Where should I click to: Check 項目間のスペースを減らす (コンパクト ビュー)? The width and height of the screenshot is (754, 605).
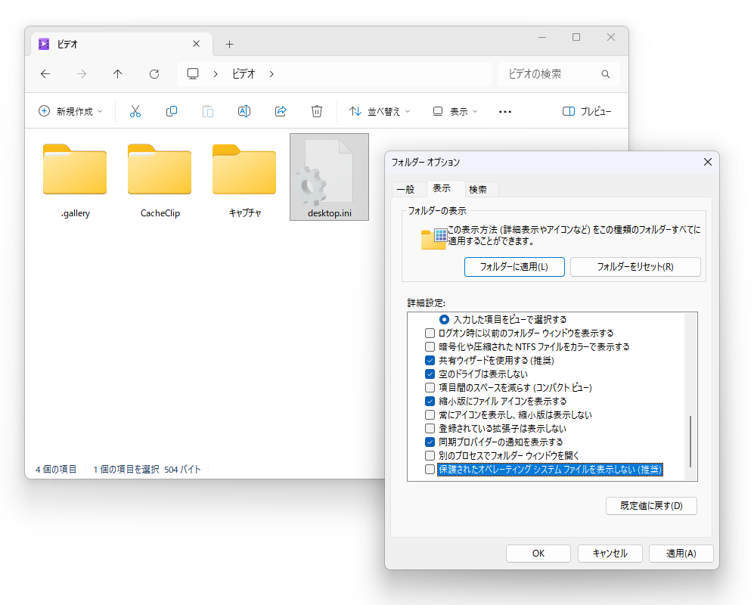430,387
